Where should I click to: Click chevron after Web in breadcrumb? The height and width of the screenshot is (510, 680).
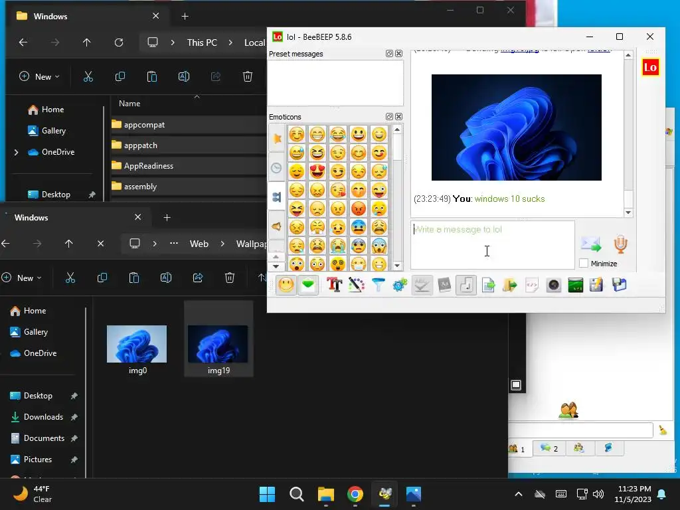[222, 244]
